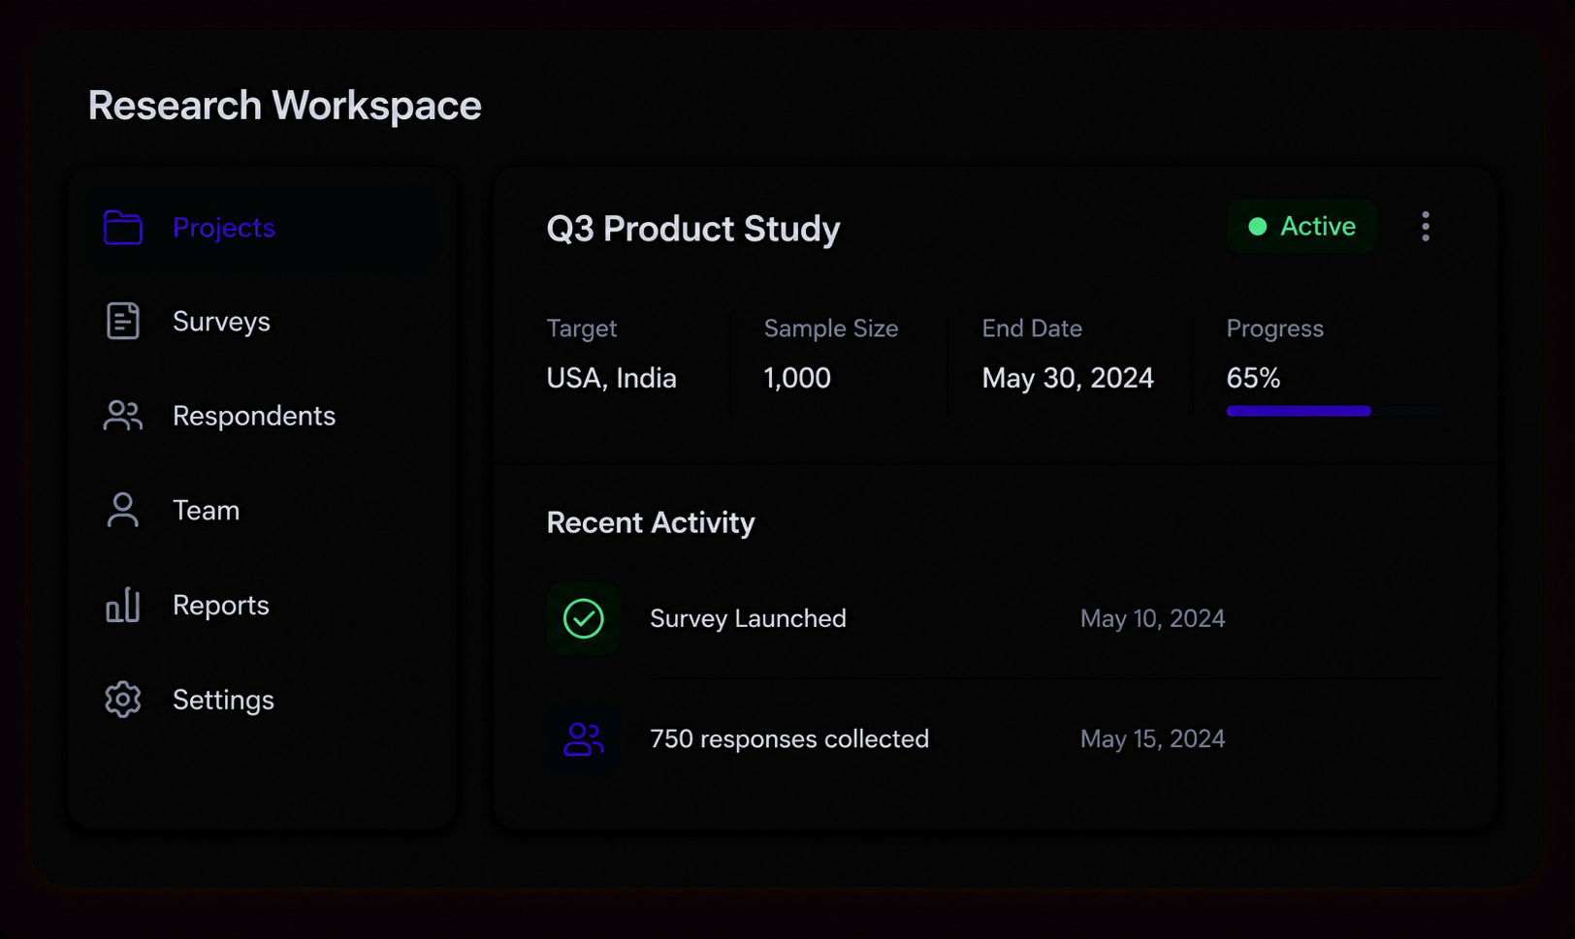The height and width of the screenshot is (939, 1575).
Task: Click the Q3 Product Study title
Action: coord(693,229)
